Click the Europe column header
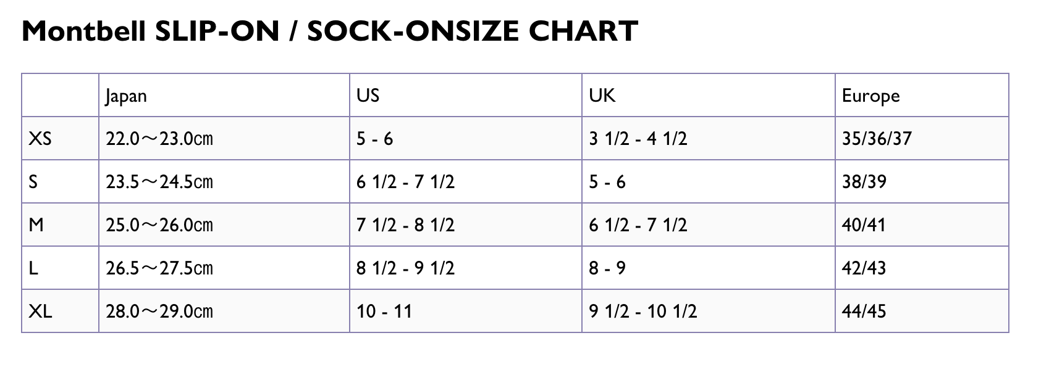 coord(870,96)
